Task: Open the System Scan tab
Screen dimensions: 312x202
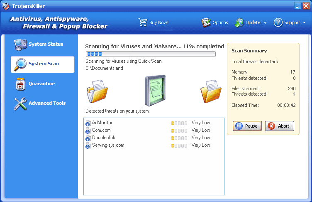Action: click(43, 64)
